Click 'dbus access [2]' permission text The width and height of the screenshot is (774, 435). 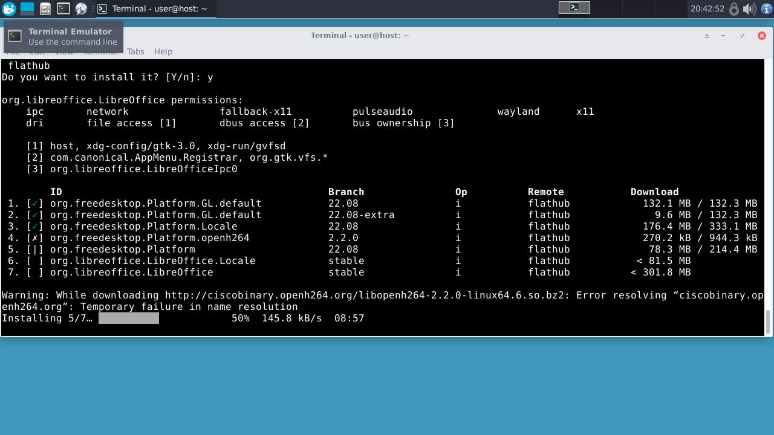(265, 123)
